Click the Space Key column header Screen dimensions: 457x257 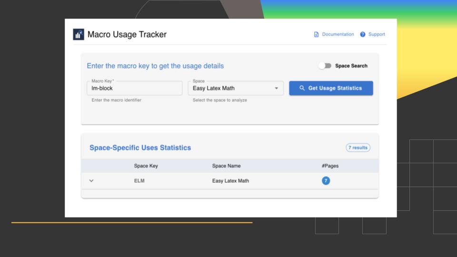146,166
